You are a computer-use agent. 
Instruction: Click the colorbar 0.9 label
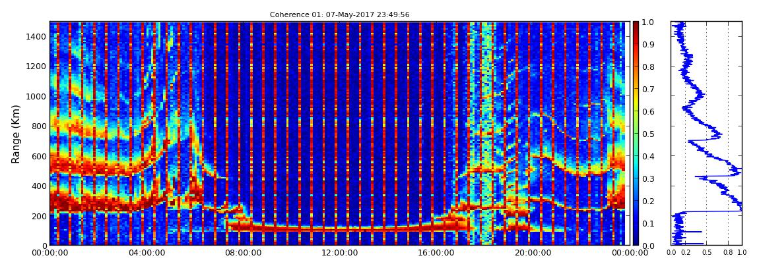pos(649,44)
